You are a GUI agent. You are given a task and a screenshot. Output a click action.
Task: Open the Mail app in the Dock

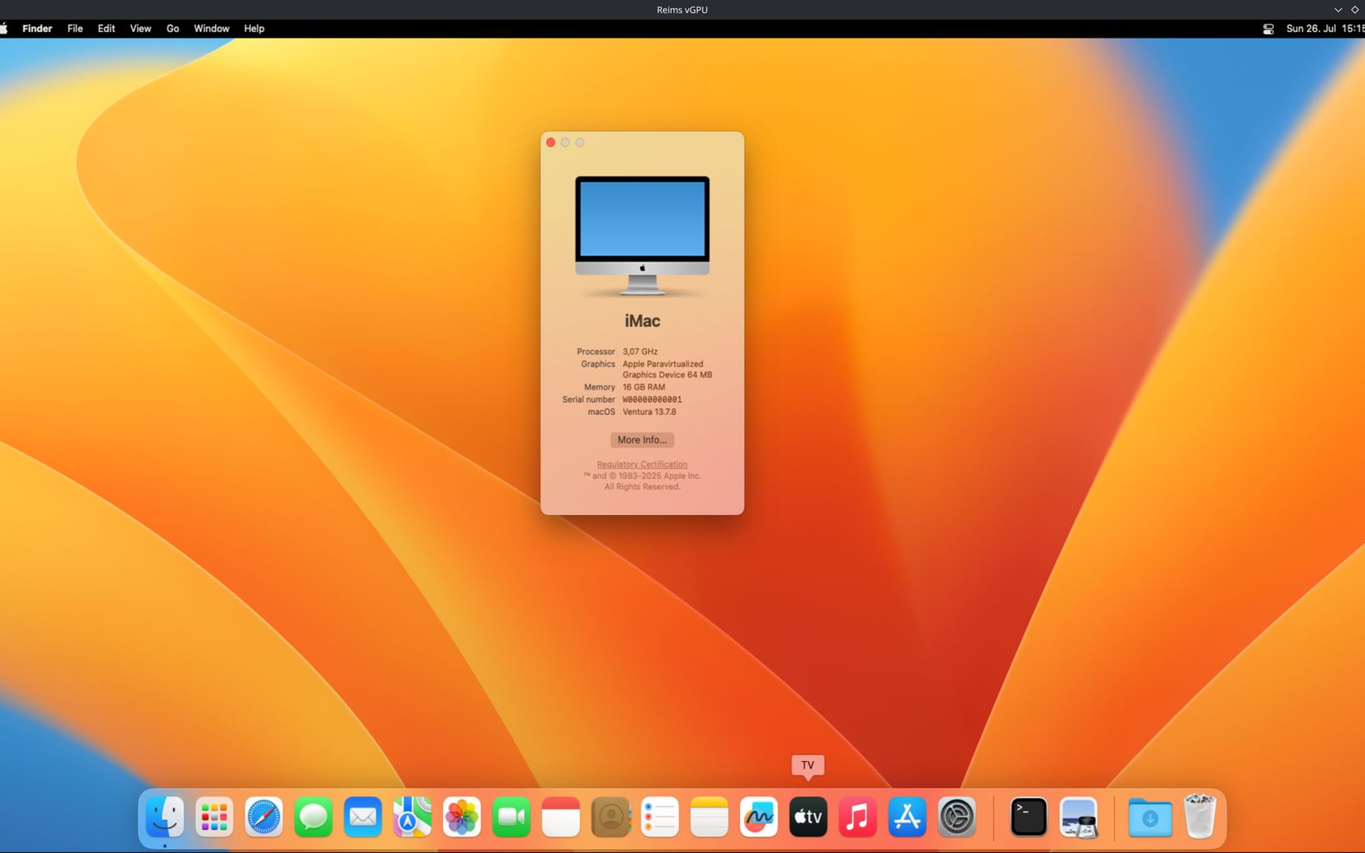pos(363,817)
